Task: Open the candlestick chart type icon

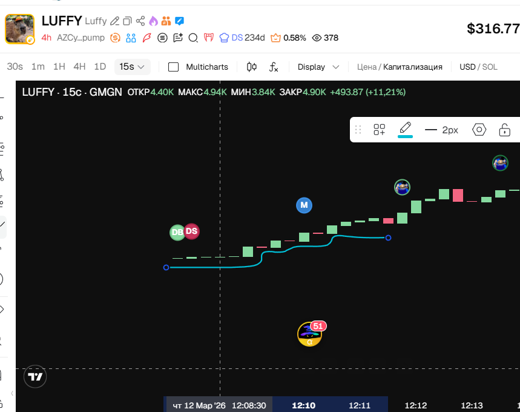Action: [x=252, y=67]
